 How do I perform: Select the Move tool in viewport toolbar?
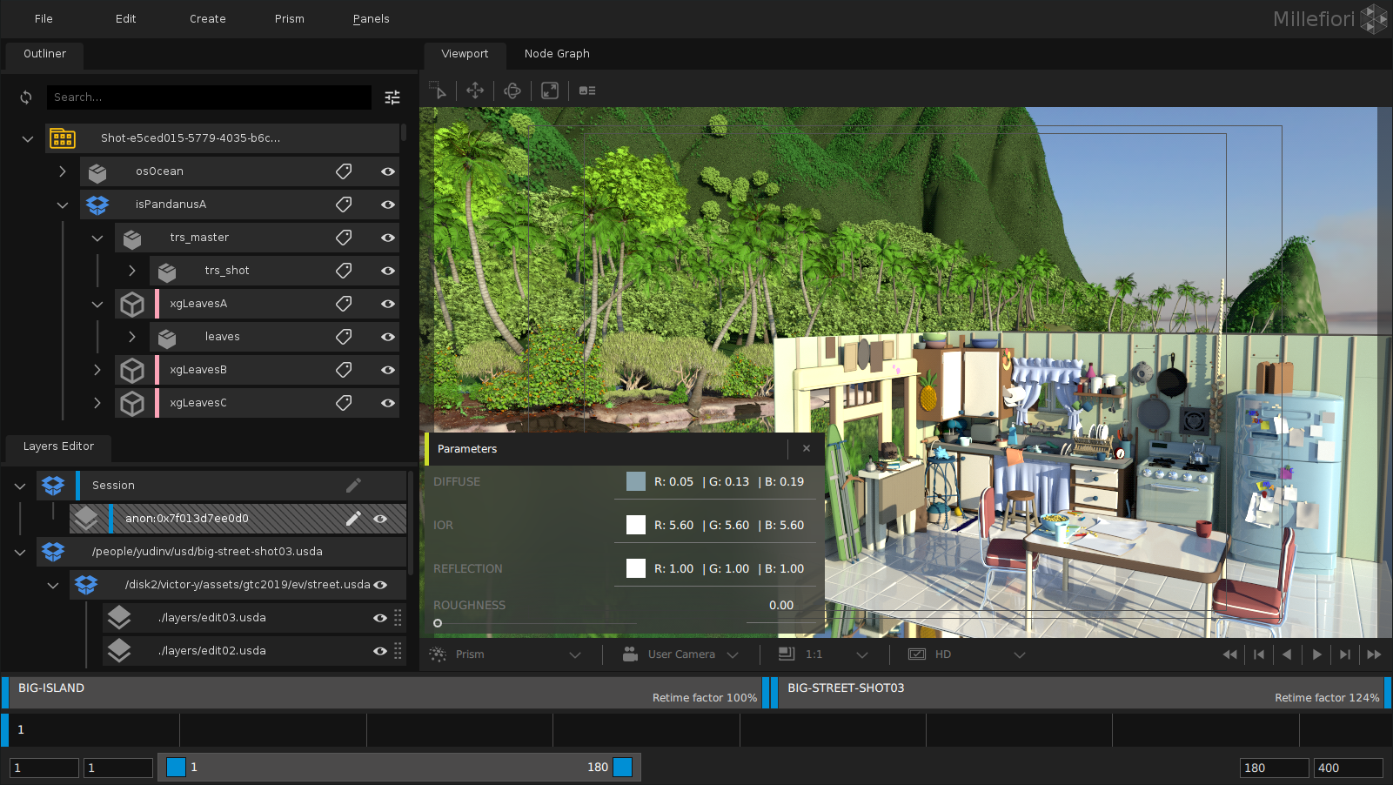point(475,91)
